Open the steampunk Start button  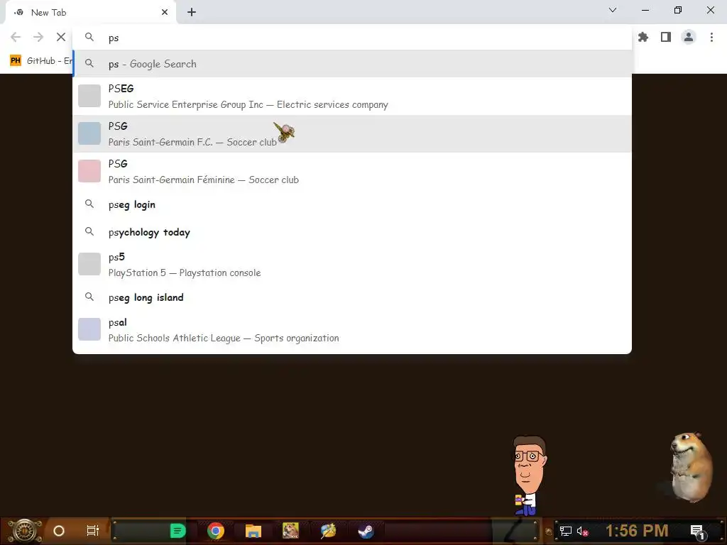25,531
